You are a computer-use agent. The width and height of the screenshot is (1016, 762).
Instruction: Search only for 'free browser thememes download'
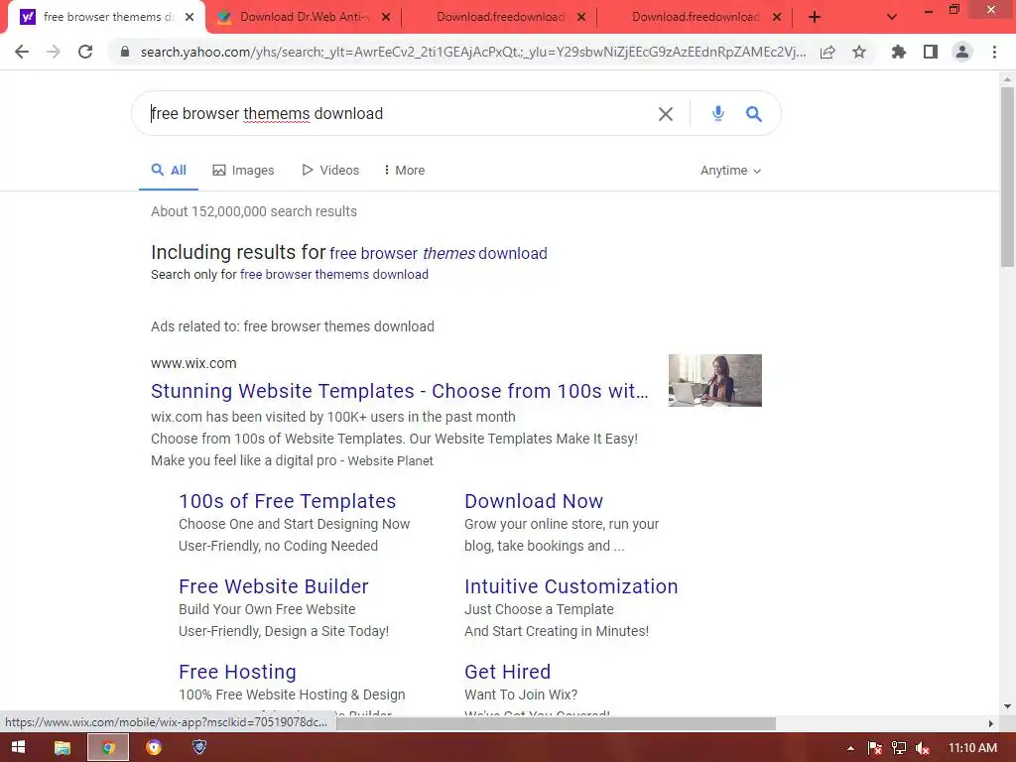tap(333, 275)
